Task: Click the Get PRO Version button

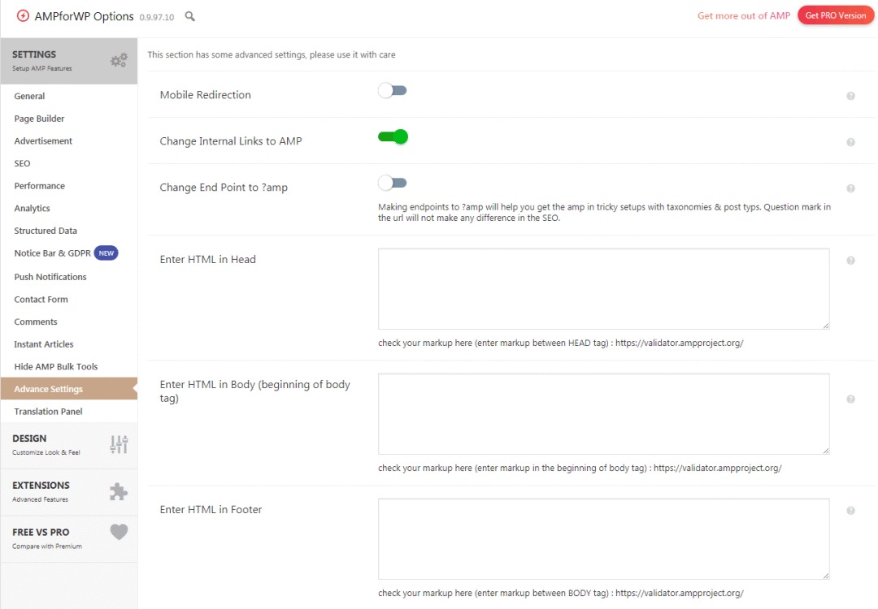Action: click(836, 15)
